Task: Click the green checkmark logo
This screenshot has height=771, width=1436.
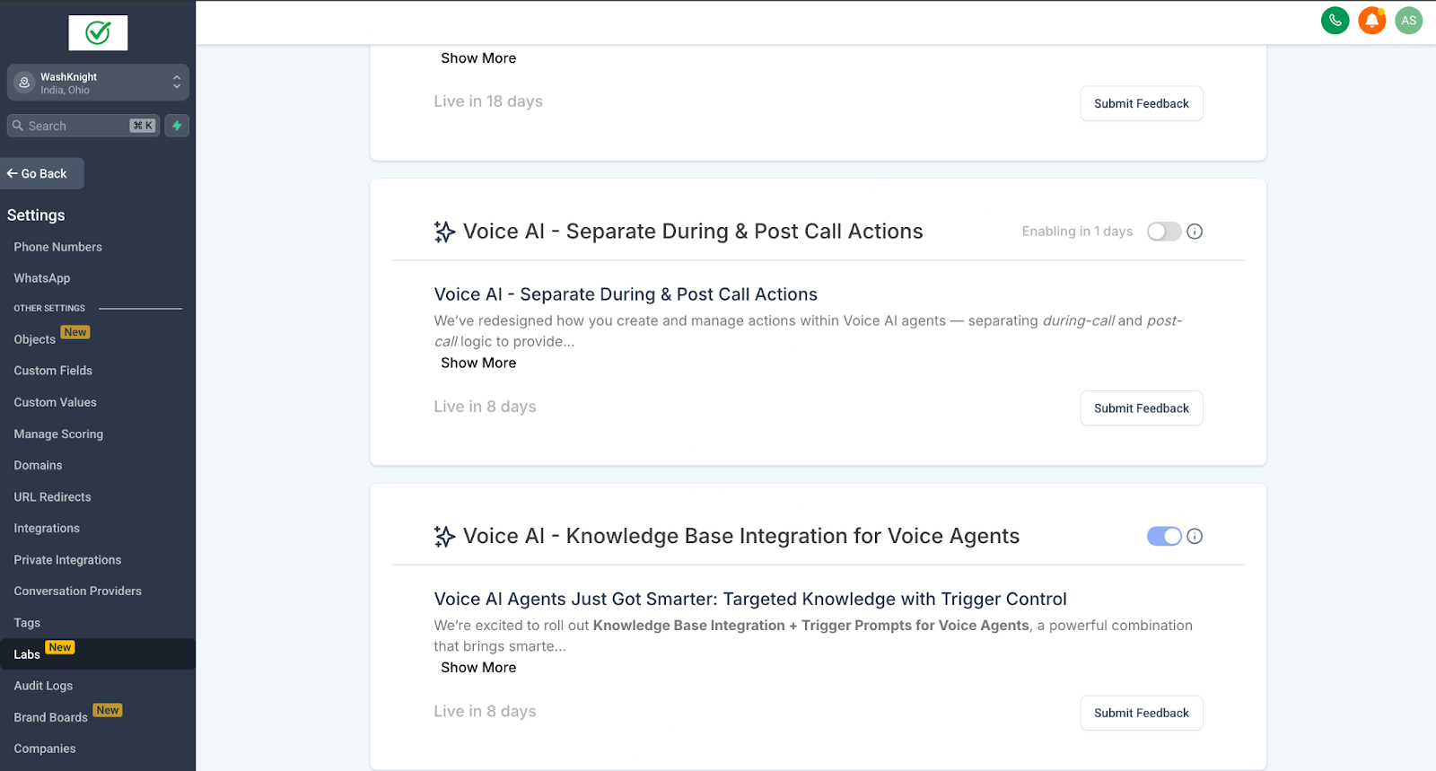Action: pyautogui.click(x=98, y=33)
